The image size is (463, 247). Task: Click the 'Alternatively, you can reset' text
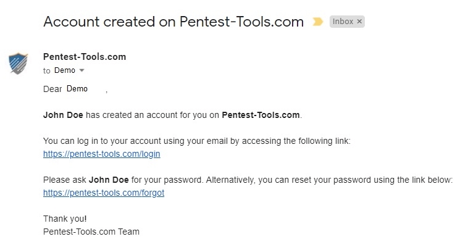point(329,180)
